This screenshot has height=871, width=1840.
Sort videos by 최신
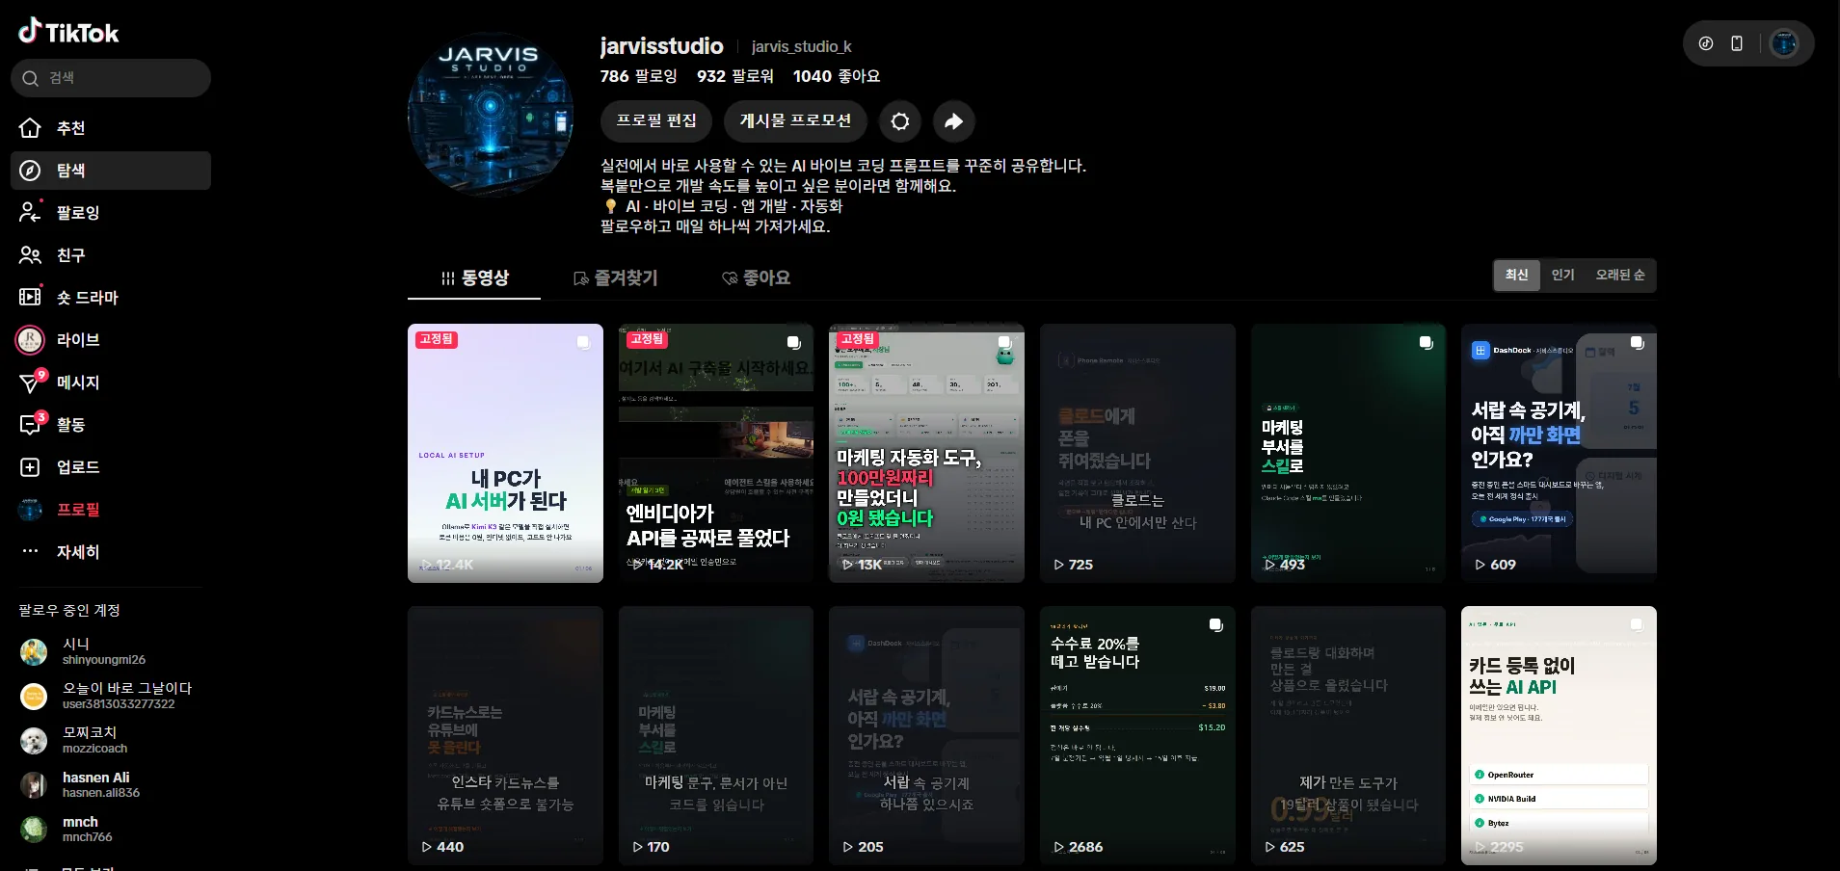pos(1517,275)
